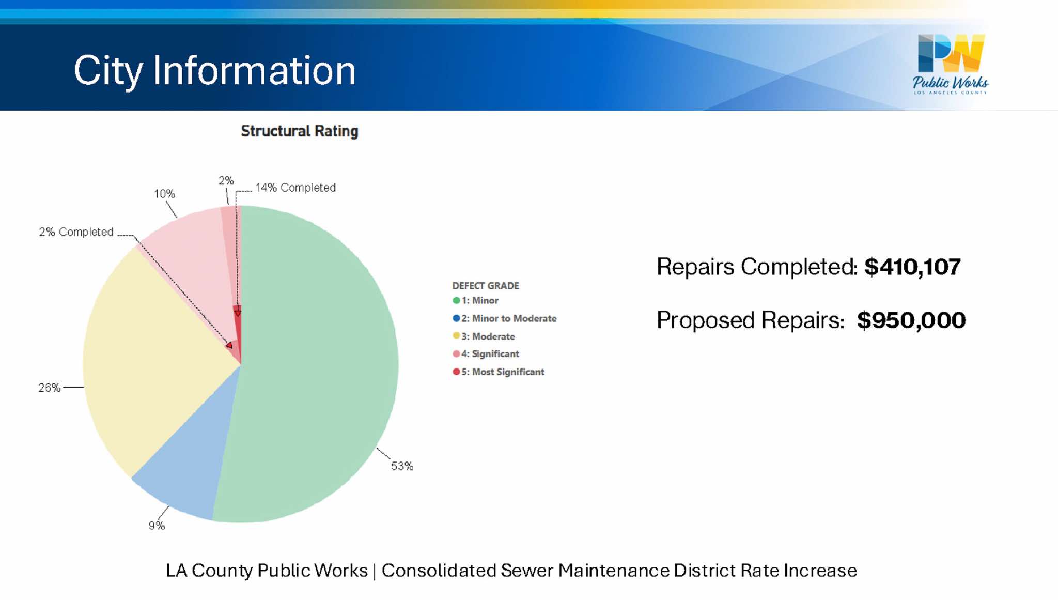Screen dimensions: 1058x600
Task: Click the 'DEFECT GRADE' legend header
Action: [485, 286]
